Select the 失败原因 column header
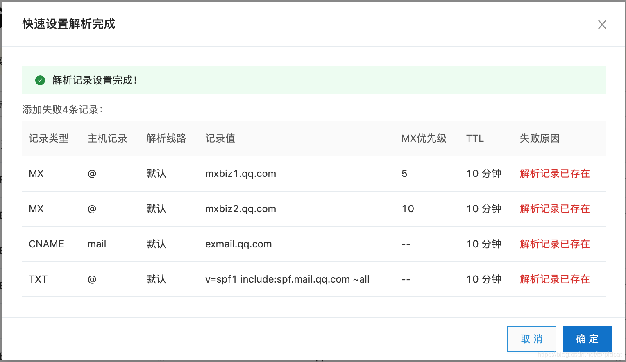Screen dimensions: 626x362 540,138
